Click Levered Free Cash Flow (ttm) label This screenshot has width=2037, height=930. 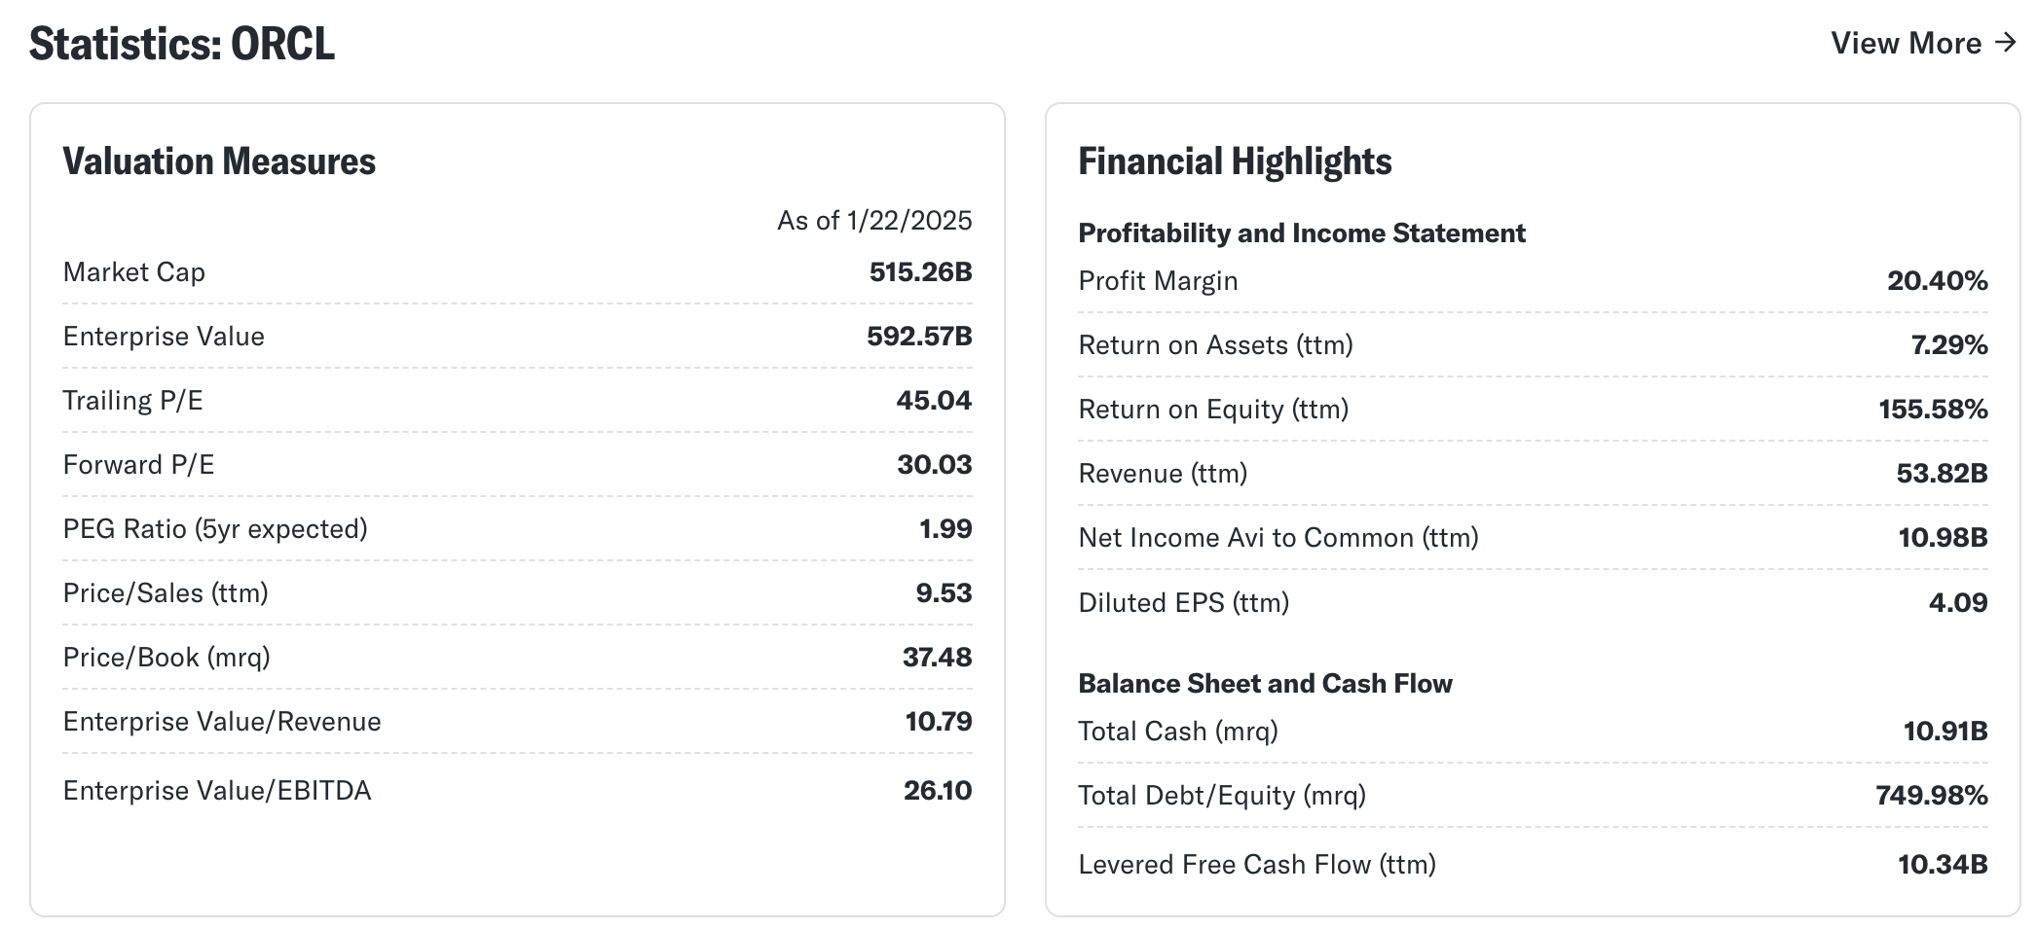(x=1257, y=865)
